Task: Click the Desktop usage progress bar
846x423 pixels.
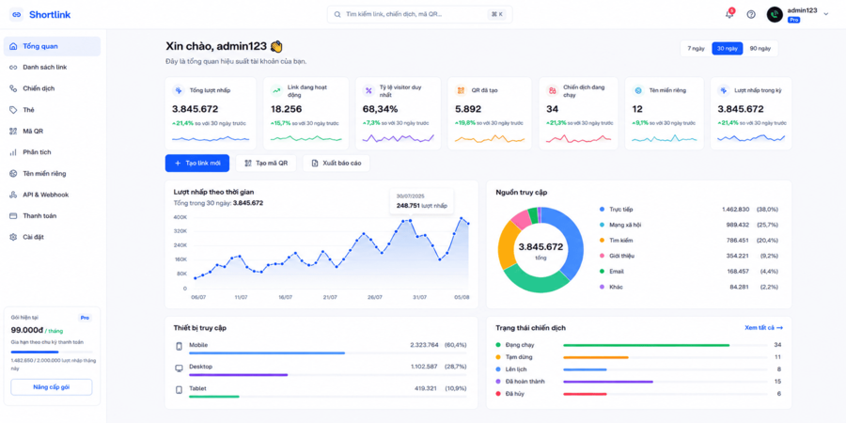Action: coord(328,374)
